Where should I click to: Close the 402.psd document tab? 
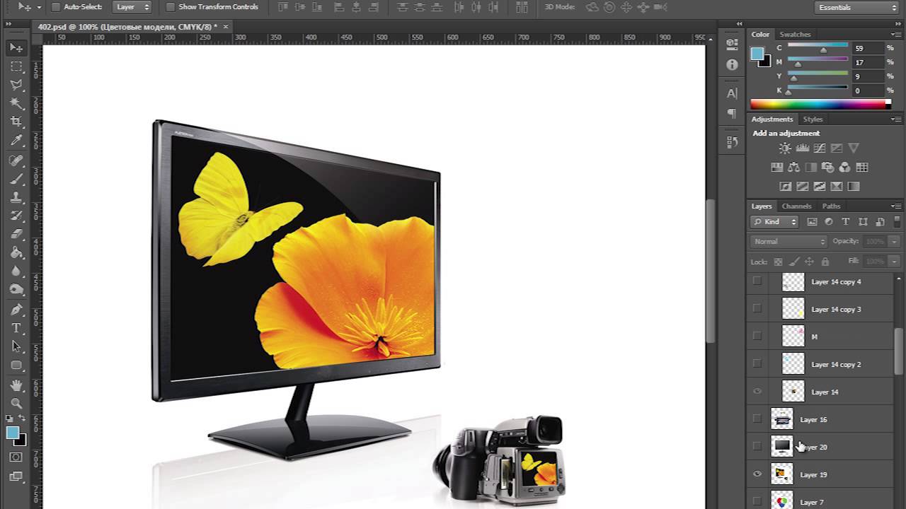pos(226,27)
